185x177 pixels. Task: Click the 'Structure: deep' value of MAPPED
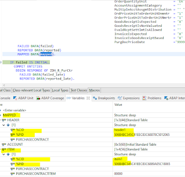125,115
